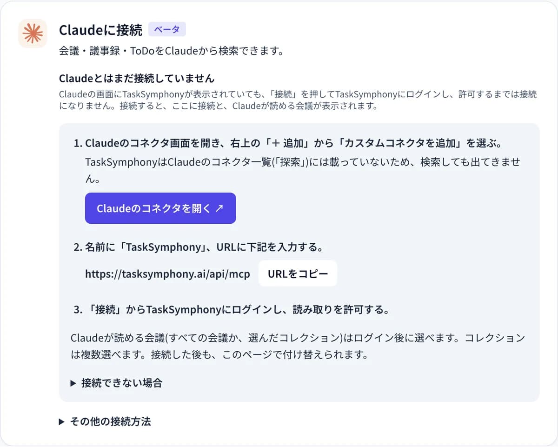Expand the 接続できない場合 section
This screenshot has height=447, width=558.
point(116,383)
